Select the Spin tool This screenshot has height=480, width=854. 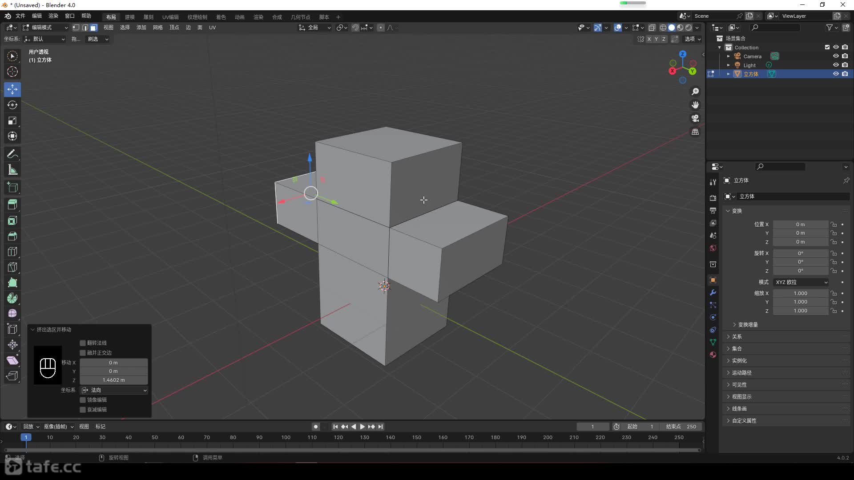12,298
